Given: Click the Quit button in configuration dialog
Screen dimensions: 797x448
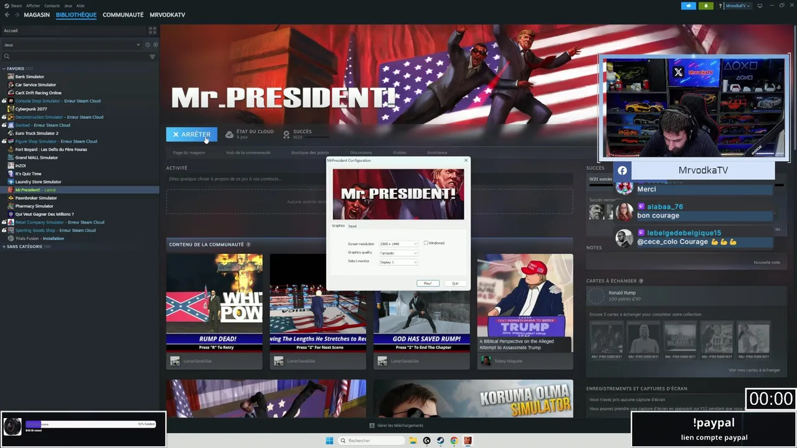Looking at the screenshot, I should [x=455, y=283].
